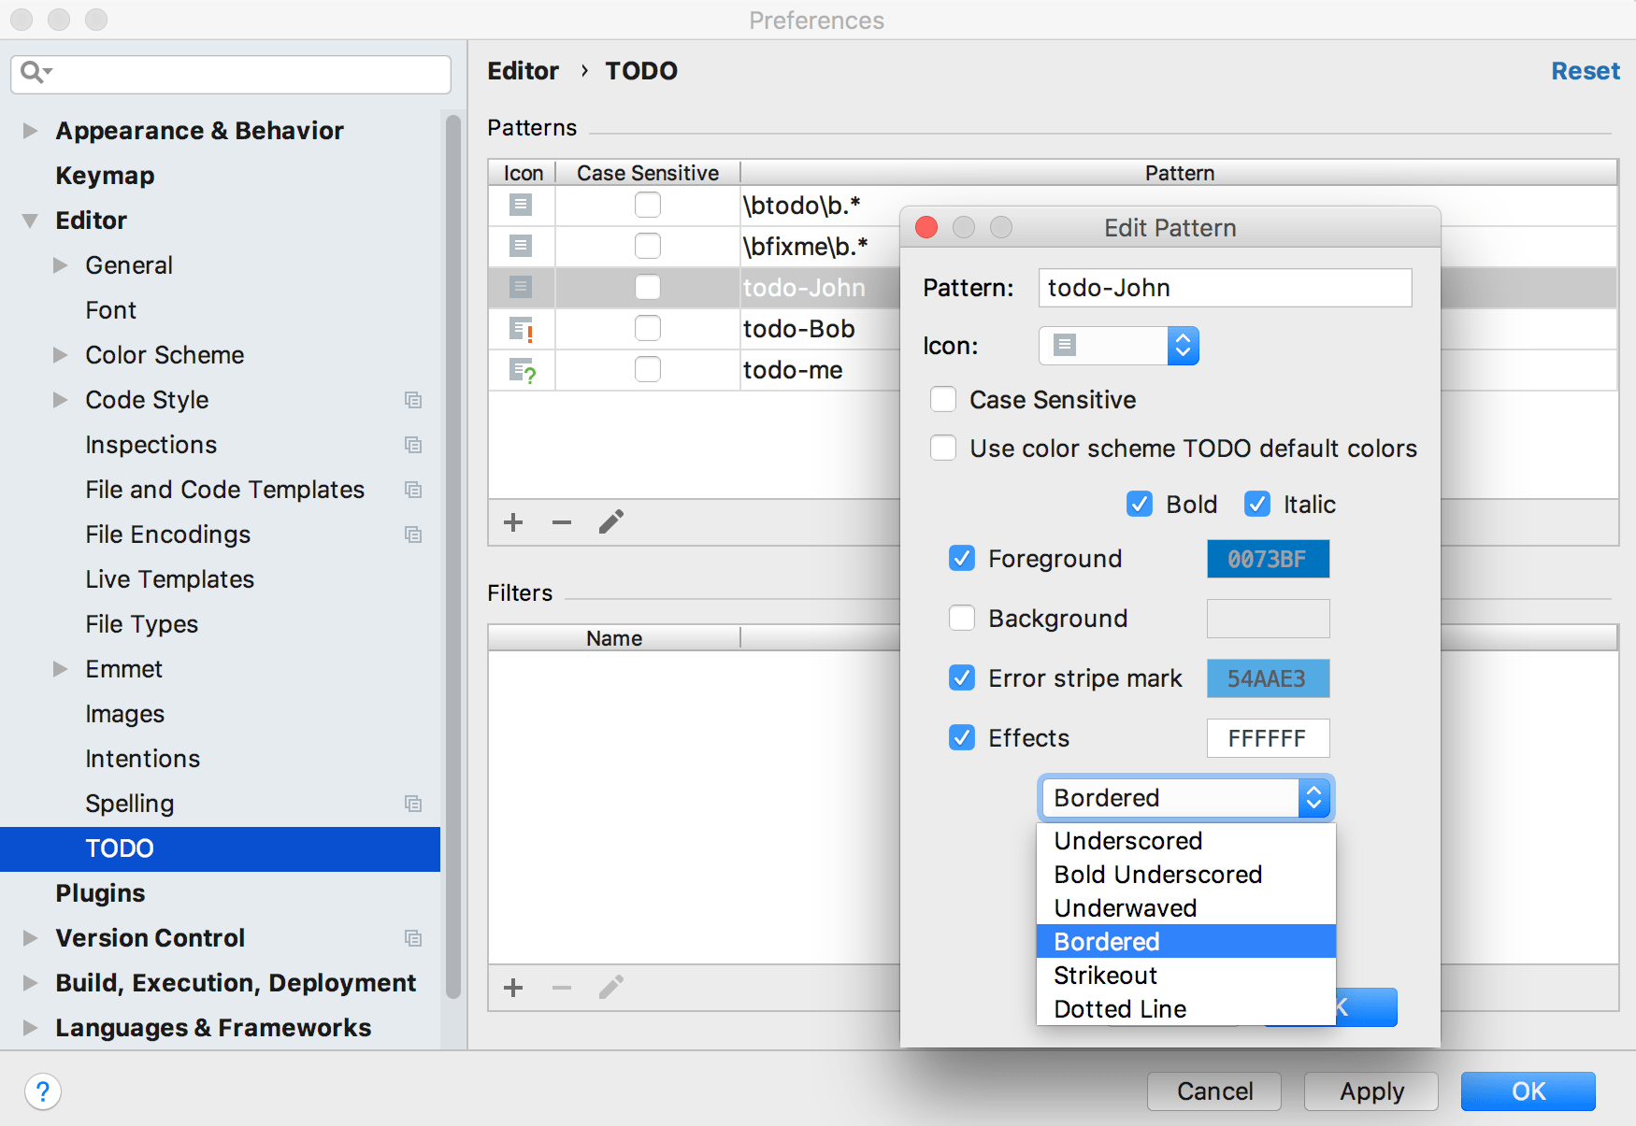
Task: Click the todo-Bob exclamation icon
Action: (522, 329)
